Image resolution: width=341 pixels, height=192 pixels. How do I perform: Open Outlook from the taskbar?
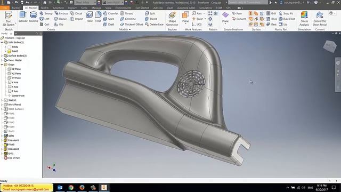[x=60, y=187]
